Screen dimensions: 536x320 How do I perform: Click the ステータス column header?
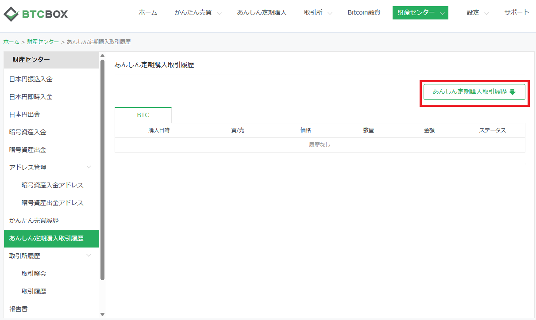493,130
